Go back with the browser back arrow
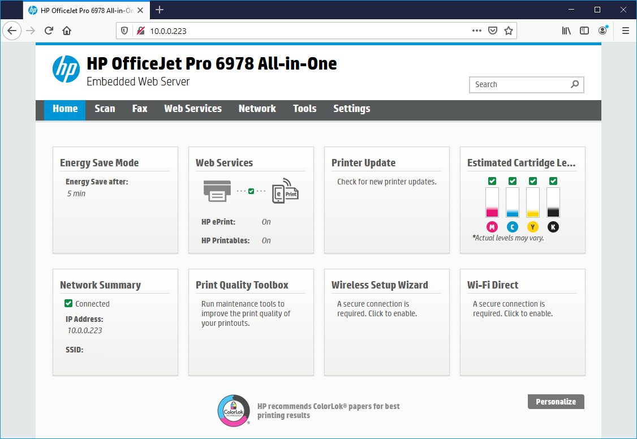The image size is (637, 439). [12, 31]
